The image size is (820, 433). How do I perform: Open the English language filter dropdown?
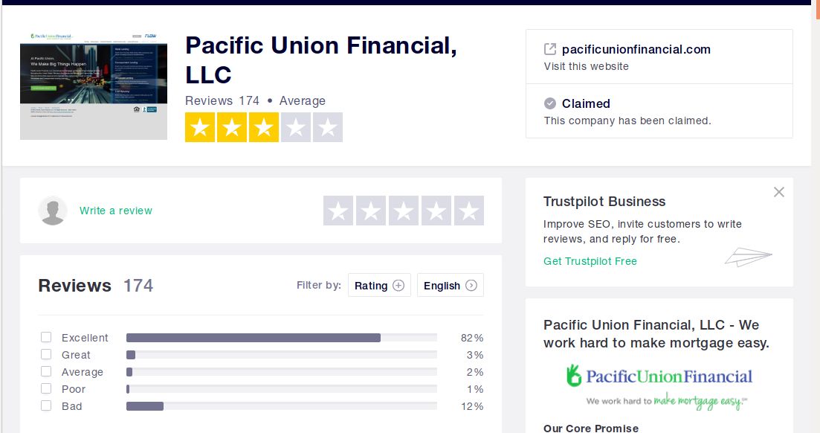pyautogui.click(x=451, y=286)
